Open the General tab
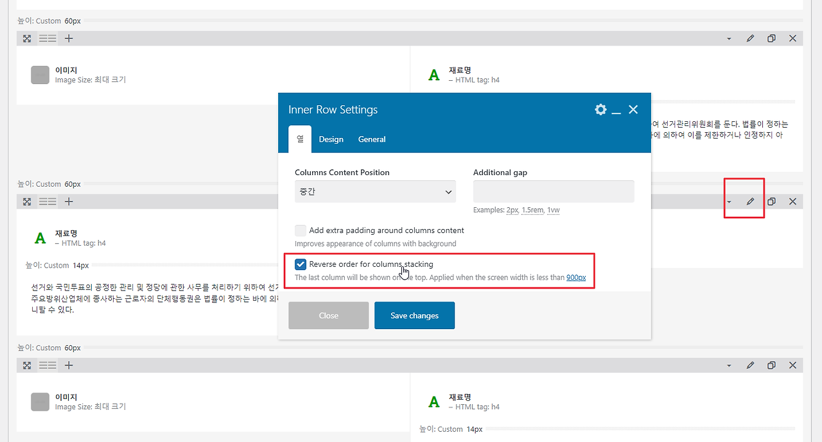The height and width of the screenshot is (442, 822). coord(372,139)
